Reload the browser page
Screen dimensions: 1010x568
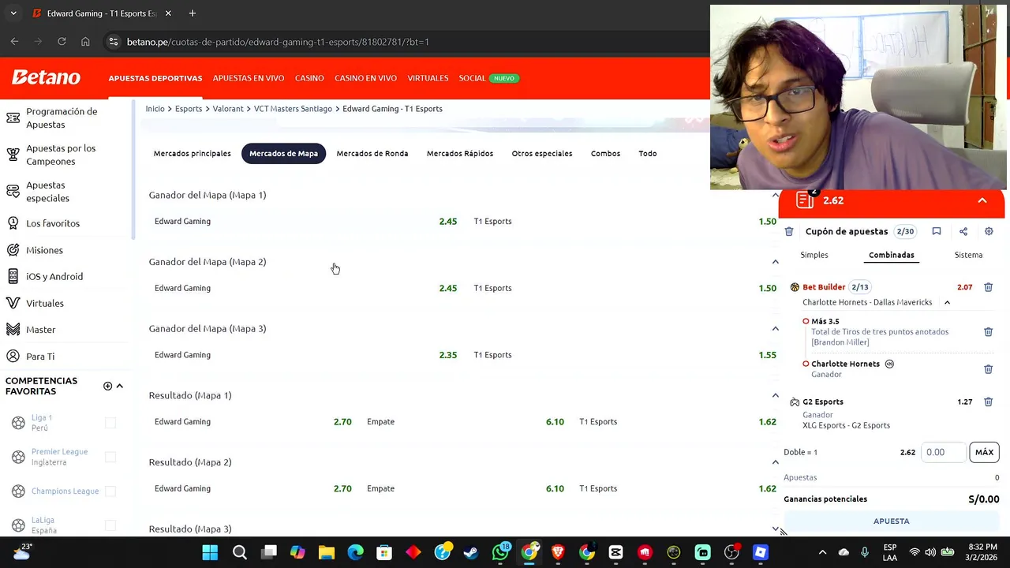click(x=62, y=42)
